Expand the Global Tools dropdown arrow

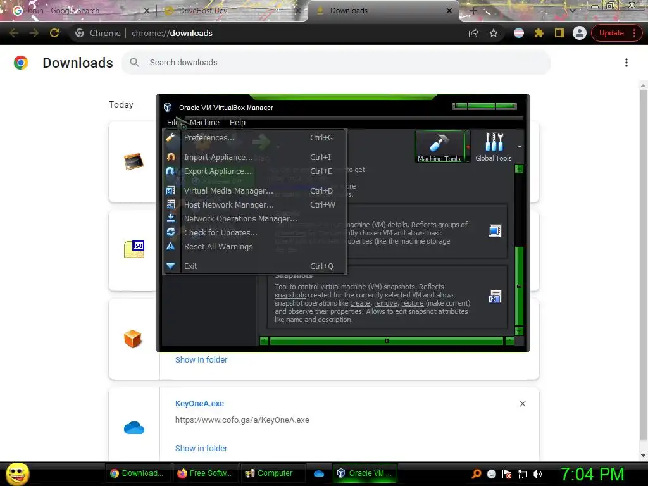coord(520,147)
